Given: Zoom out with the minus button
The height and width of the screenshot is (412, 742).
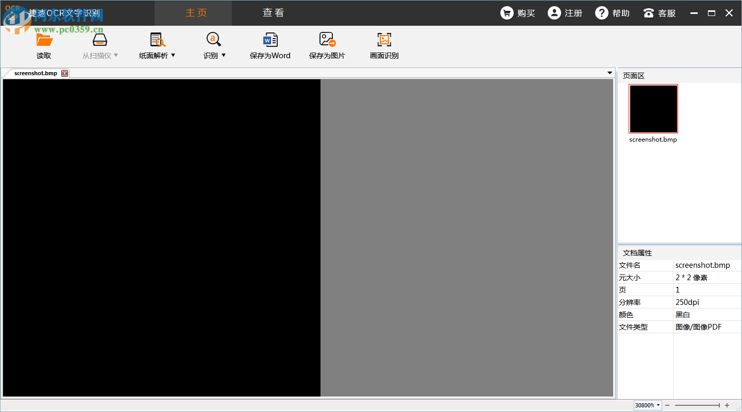Looking at the screenshot, I should pos(667,405).
